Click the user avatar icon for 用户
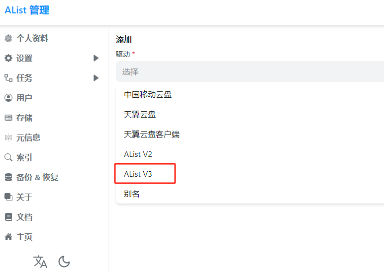This screenshot has height=273, width=384. click(x=8, y=98)
